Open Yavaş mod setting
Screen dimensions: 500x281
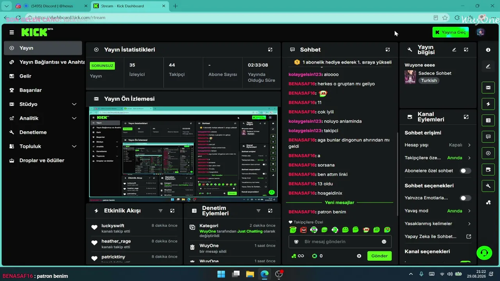(x=438, y=211)
